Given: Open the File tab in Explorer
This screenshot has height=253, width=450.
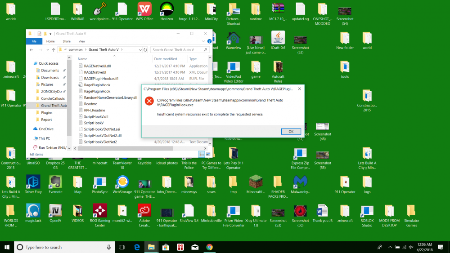Looking at the screenshot, I should click(34, 41).
